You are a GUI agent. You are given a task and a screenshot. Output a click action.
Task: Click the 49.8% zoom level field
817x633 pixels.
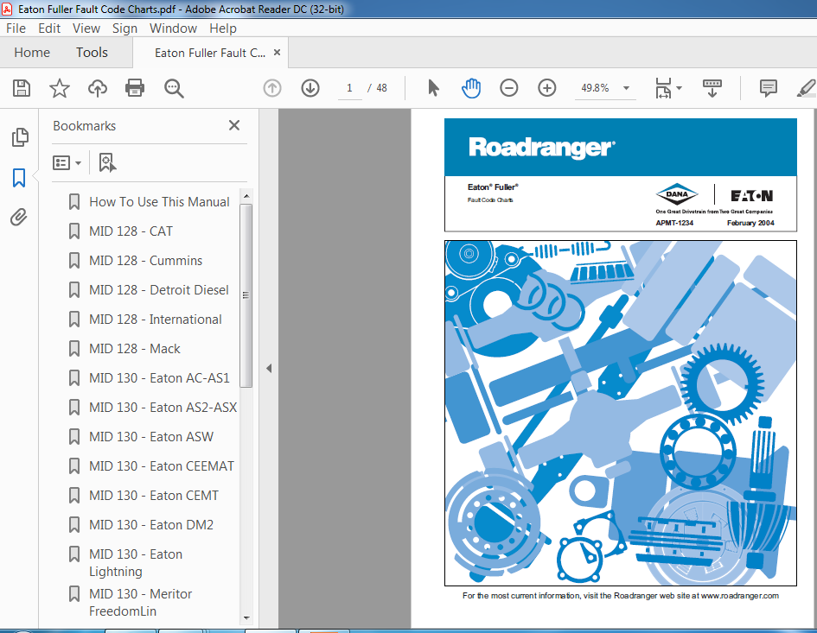(595, 88)
